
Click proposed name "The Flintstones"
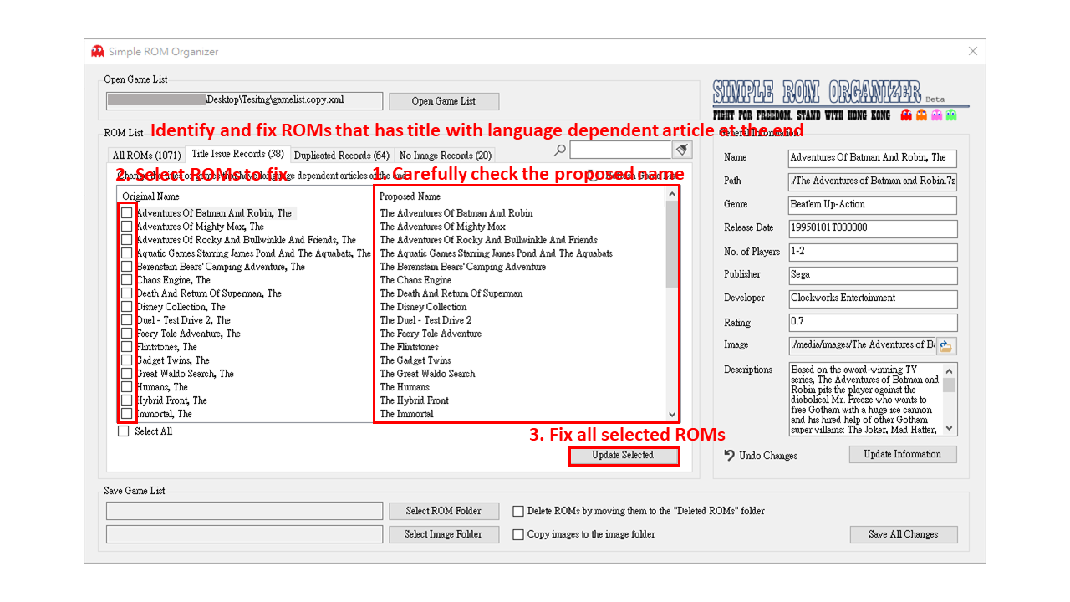click(x=409, y=347)
